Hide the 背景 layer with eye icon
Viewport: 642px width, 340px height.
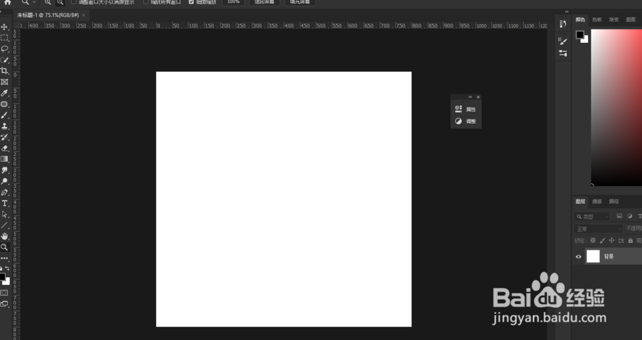point(578,257)
